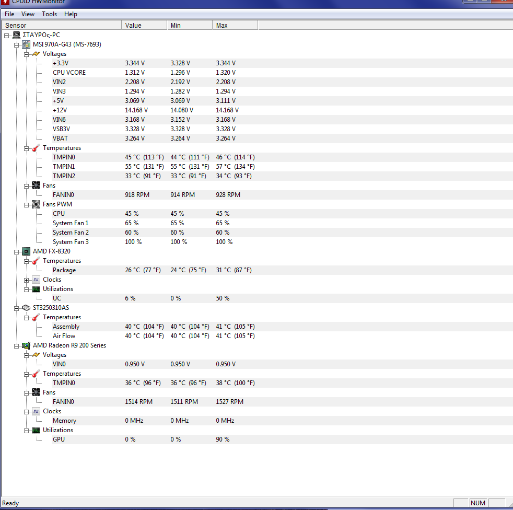Select the GPU utilization row
This screenshot has width=513, height=510.
click(282, 439)
